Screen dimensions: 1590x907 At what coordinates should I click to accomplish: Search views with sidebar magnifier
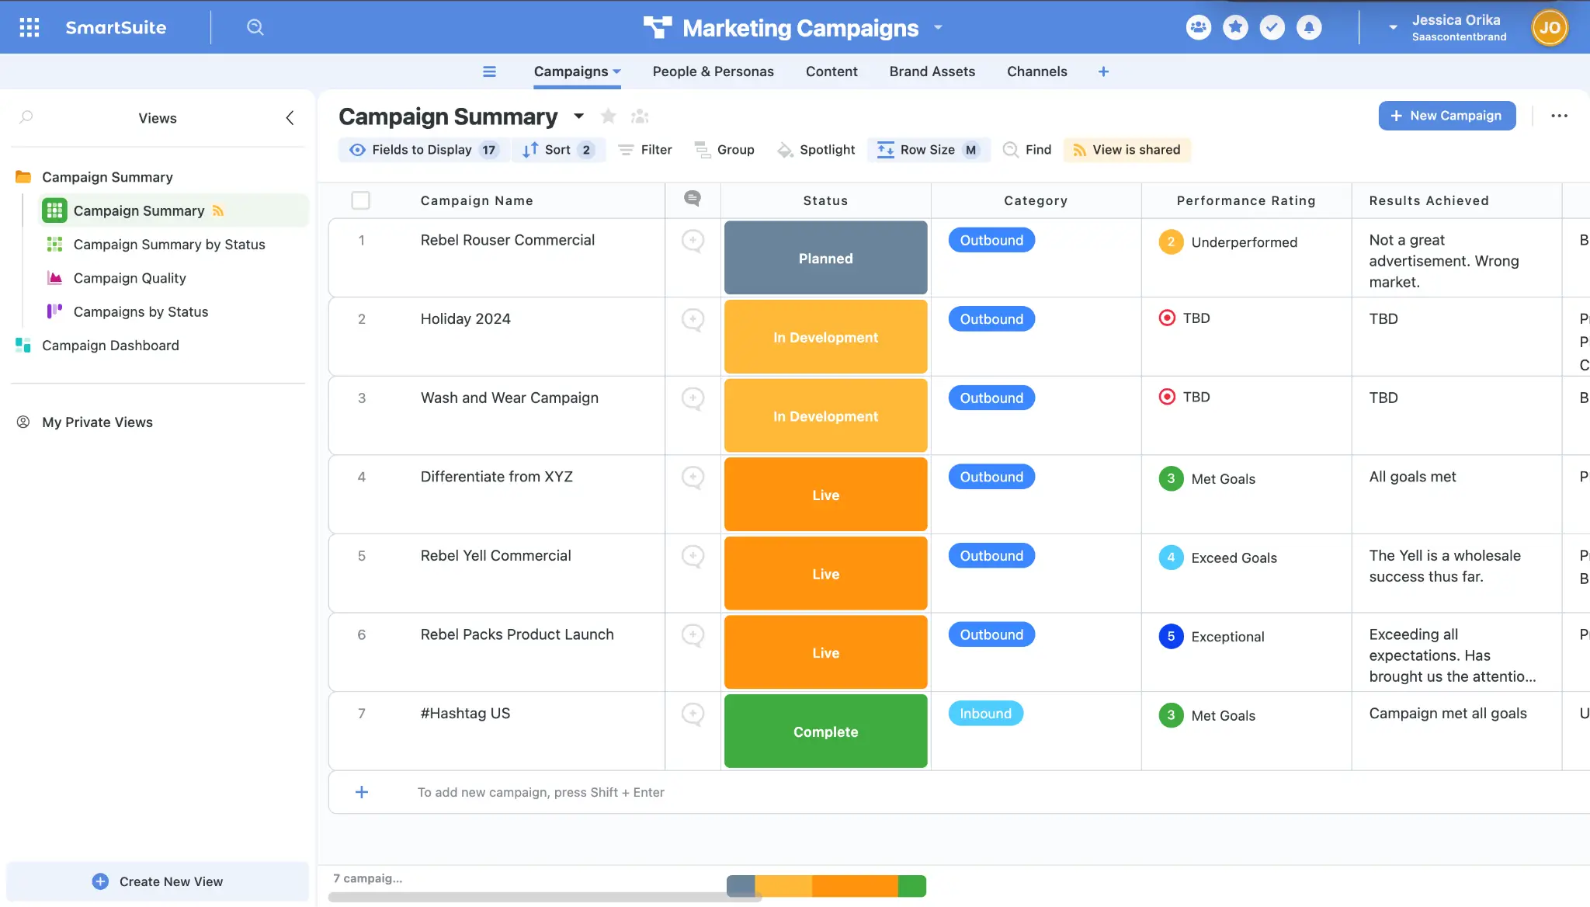26,117
